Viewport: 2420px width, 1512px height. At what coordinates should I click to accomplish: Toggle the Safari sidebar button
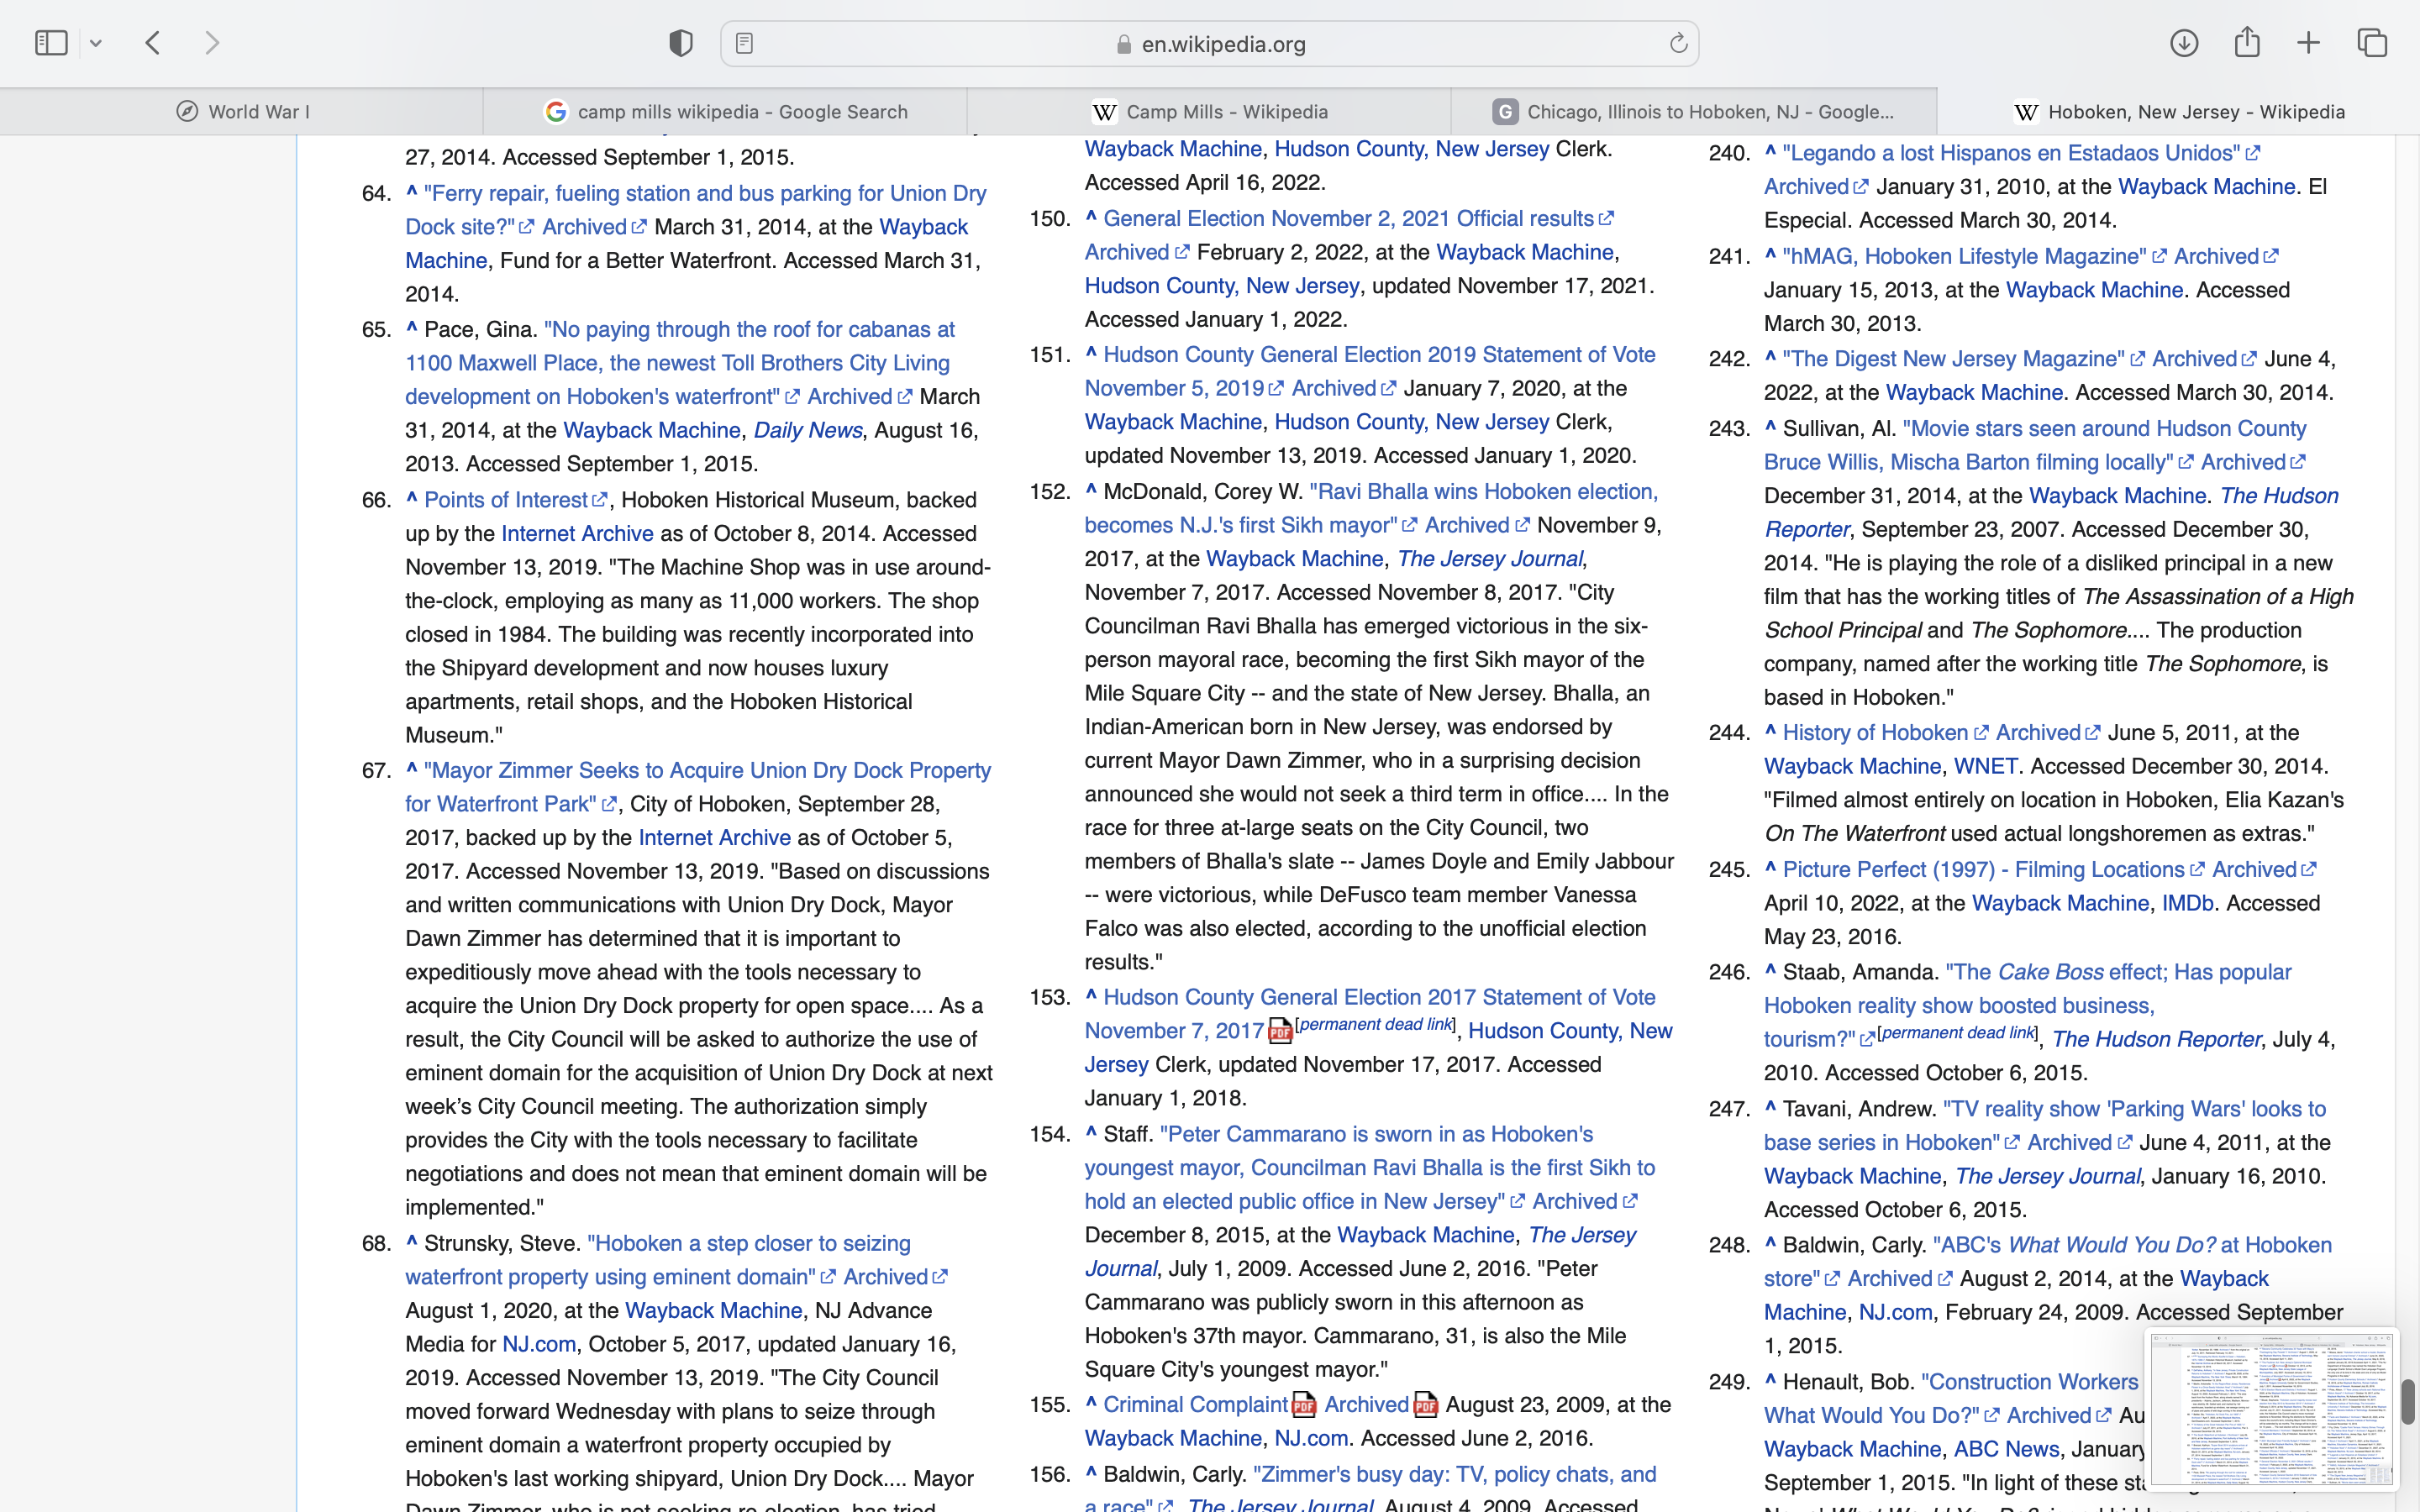(51, 43)
